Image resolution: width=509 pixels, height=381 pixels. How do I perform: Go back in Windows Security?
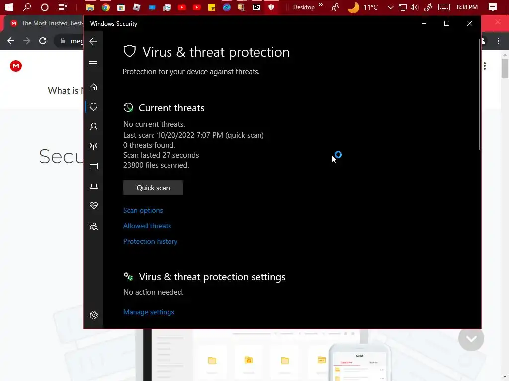tap(93, 41)
